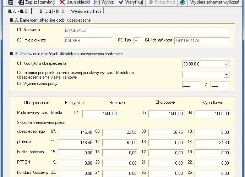
Task: Click field 19 PFRON emerytalne
Action: point(76,163)
